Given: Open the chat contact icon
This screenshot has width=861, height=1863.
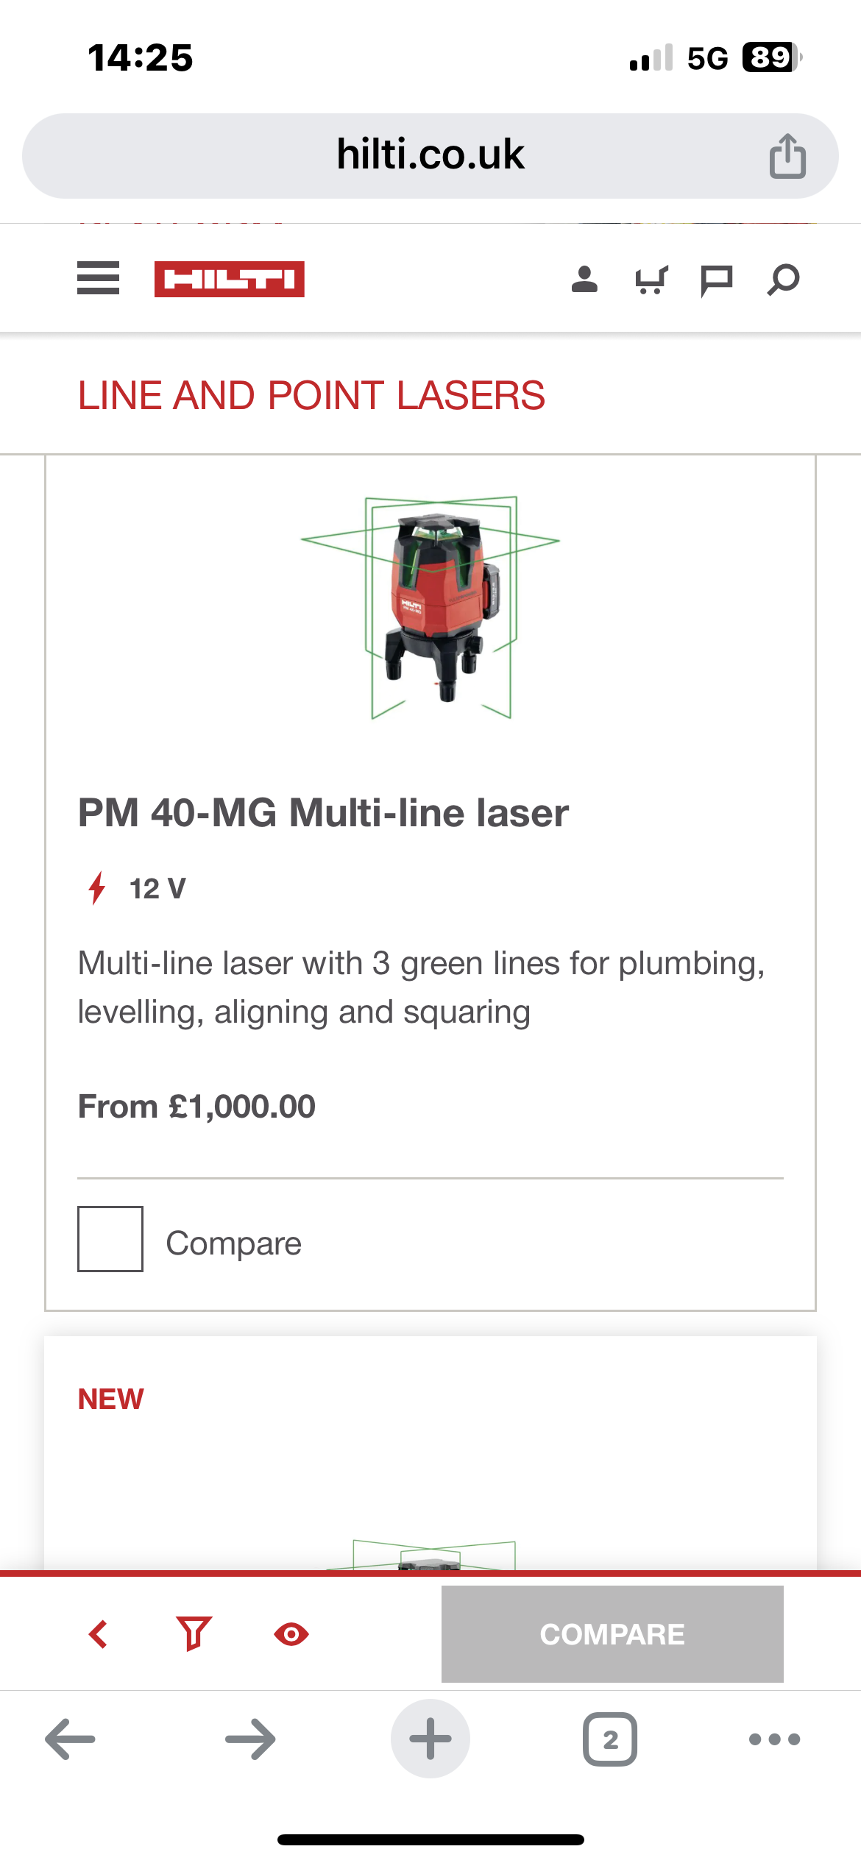Looking at the screenshot, I should point(716,280).
